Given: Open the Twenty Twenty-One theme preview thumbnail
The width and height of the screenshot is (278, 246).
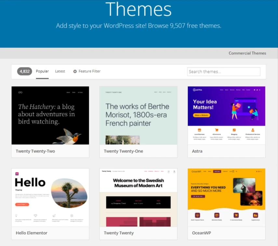Looking at the screenshot, I should (x=138, y=115).
